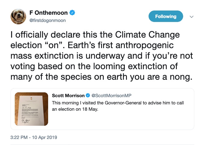Open Scott Morrison's name in quoted tweet

(69, 96)
